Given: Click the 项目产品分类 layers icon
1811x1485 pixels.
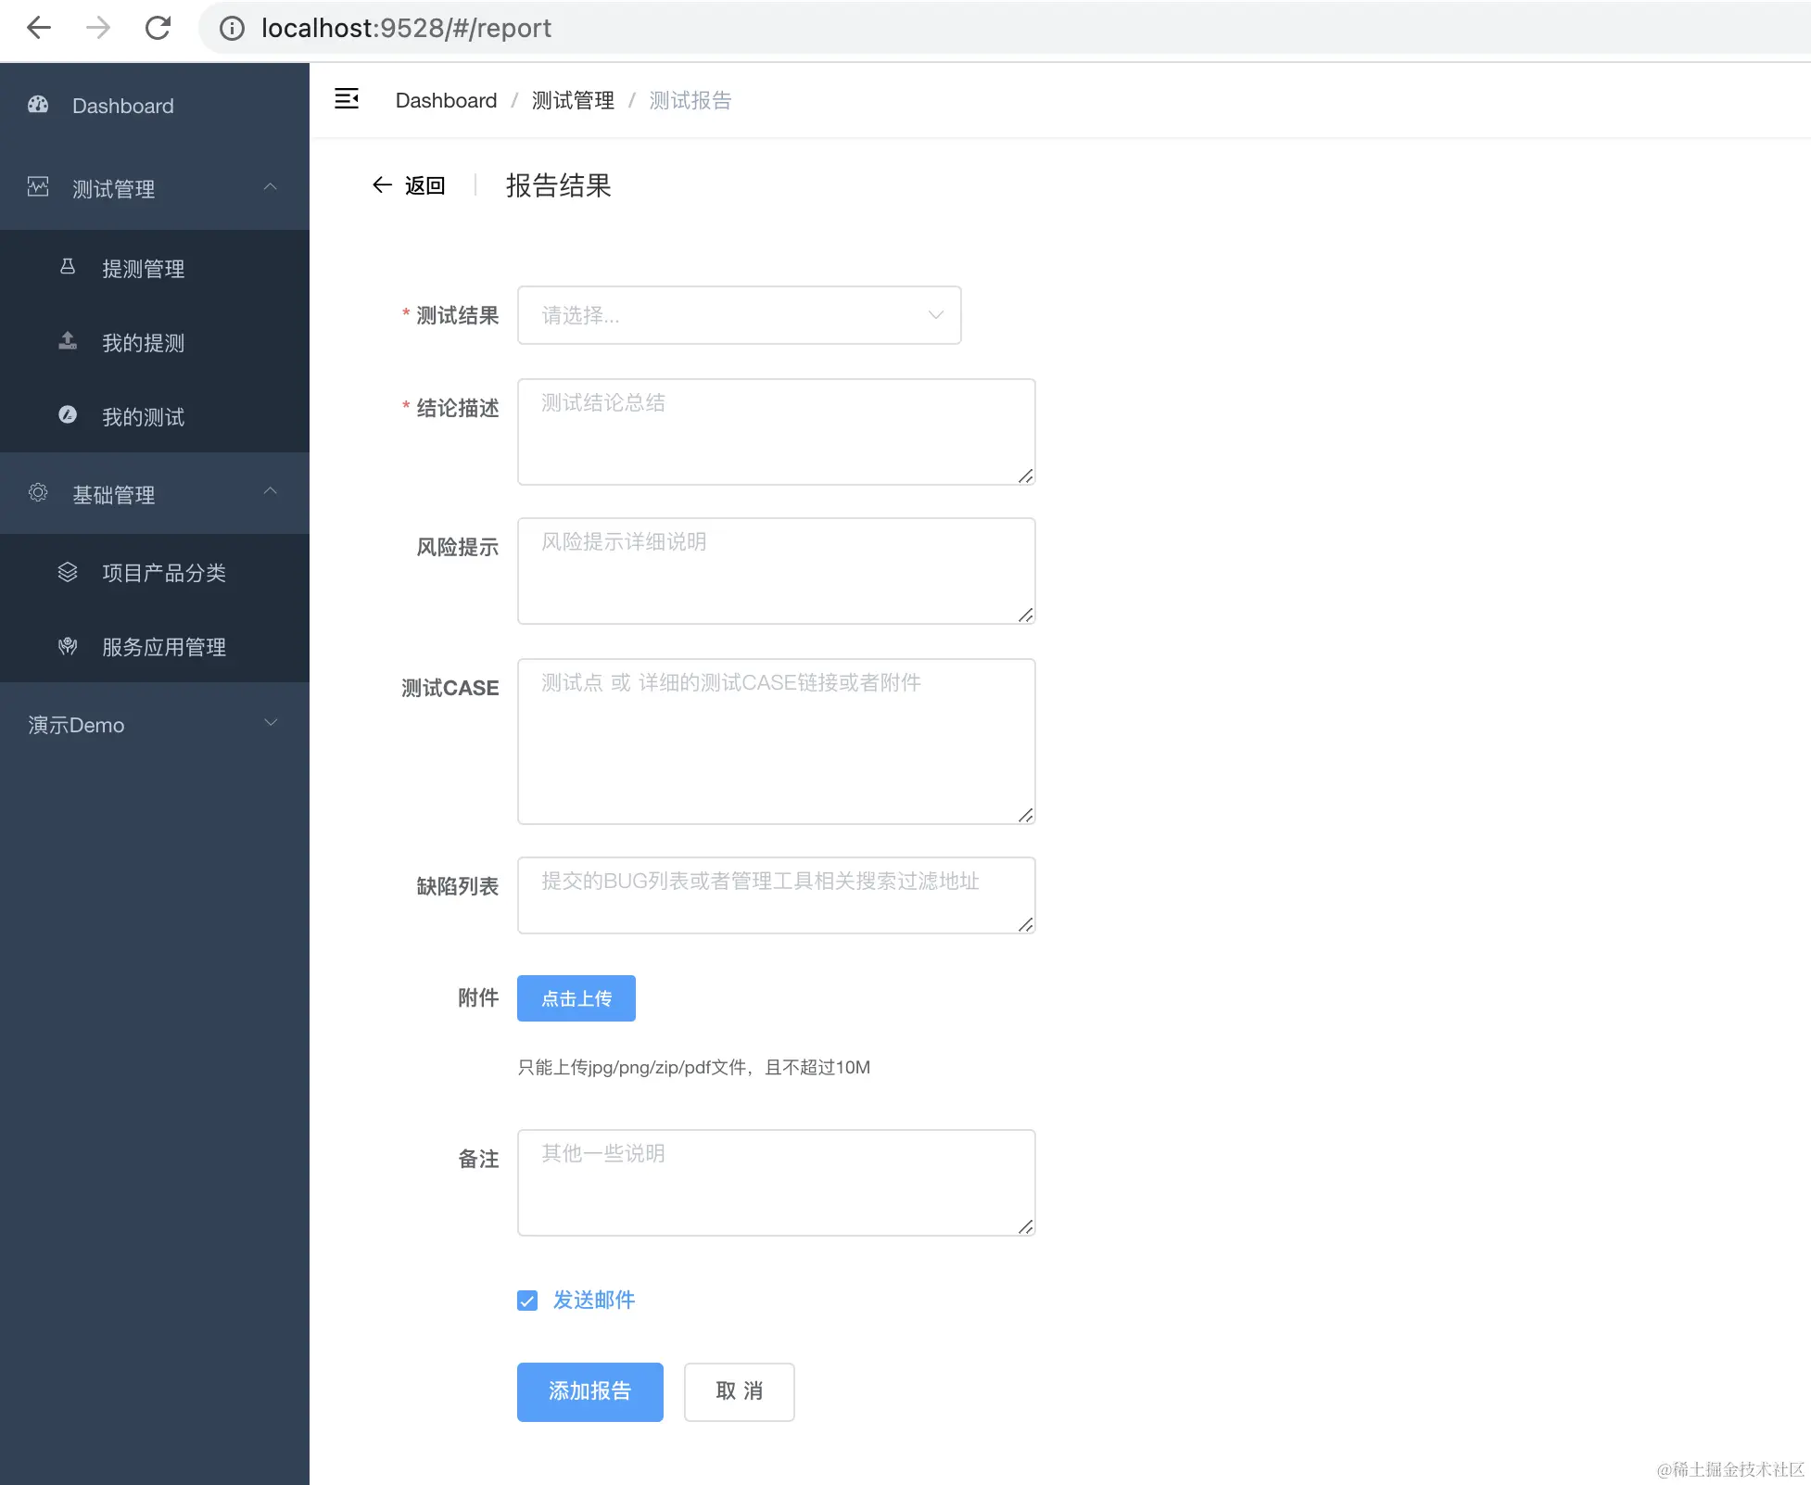Looking at the screenshot, I should click(x=68, y=572).
